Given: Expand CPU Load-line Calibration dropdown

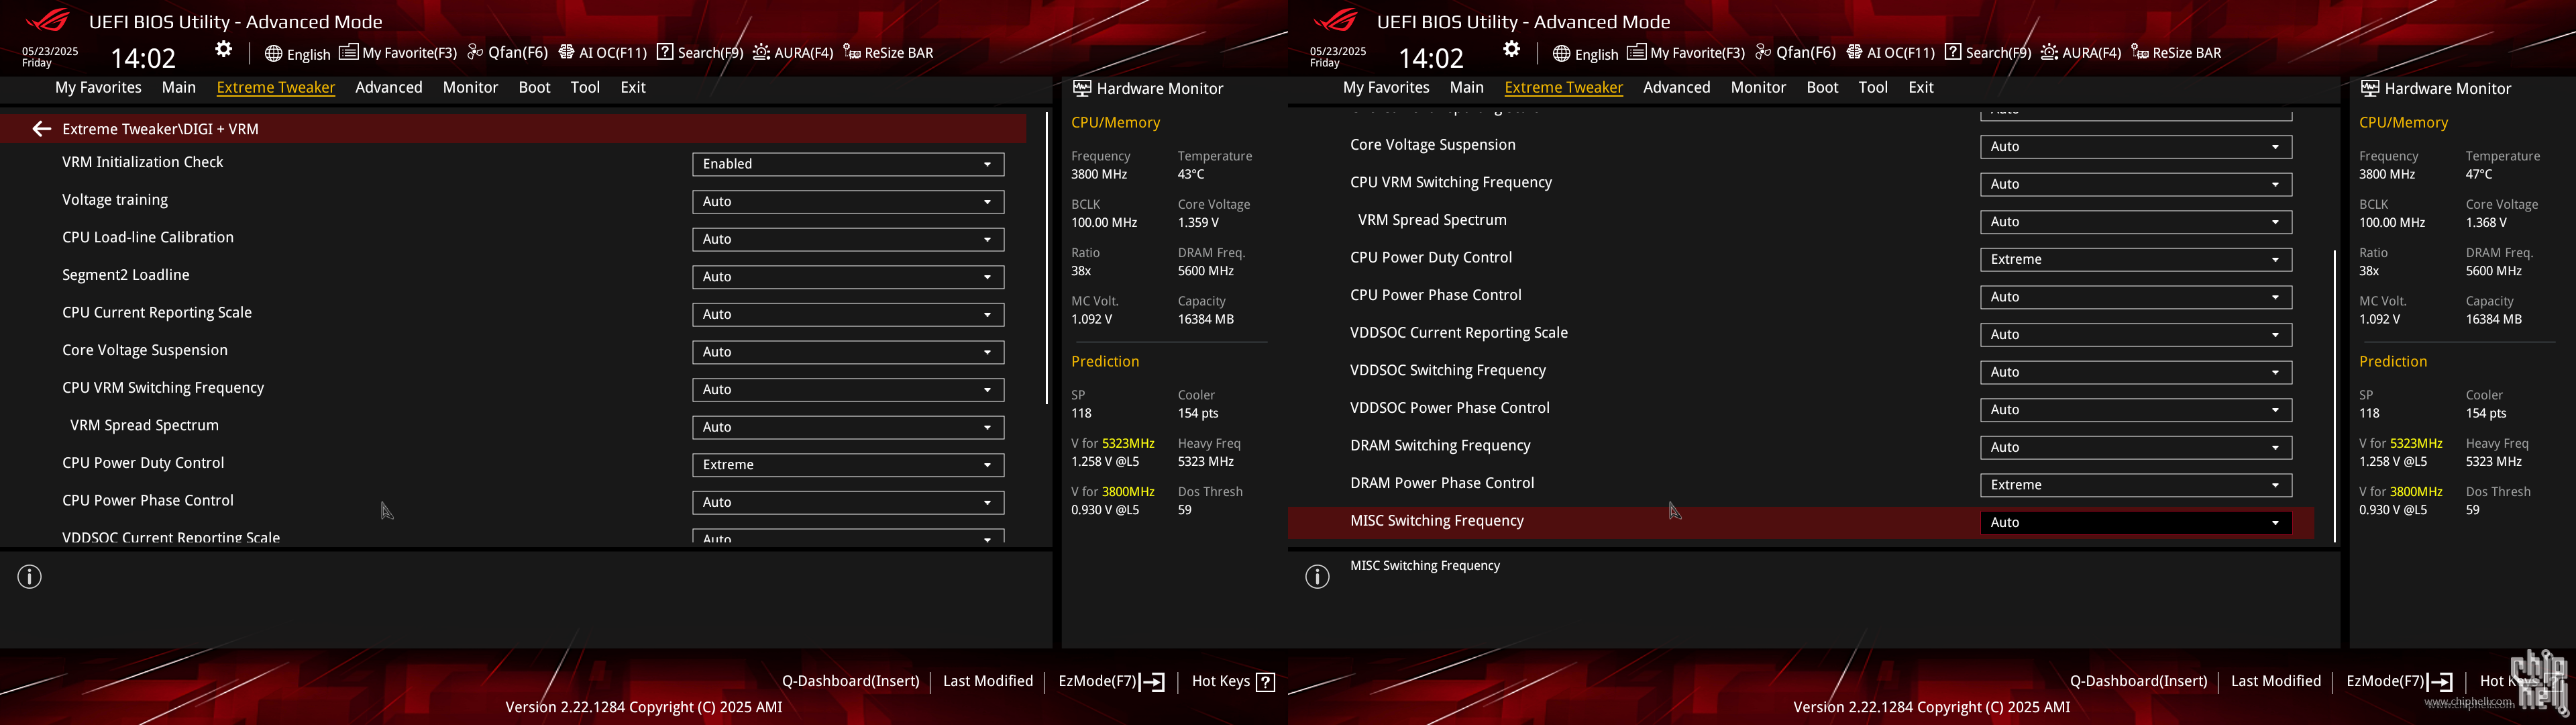Looking at the screenshot, I should pyautogui.click(x=848, y=240).
